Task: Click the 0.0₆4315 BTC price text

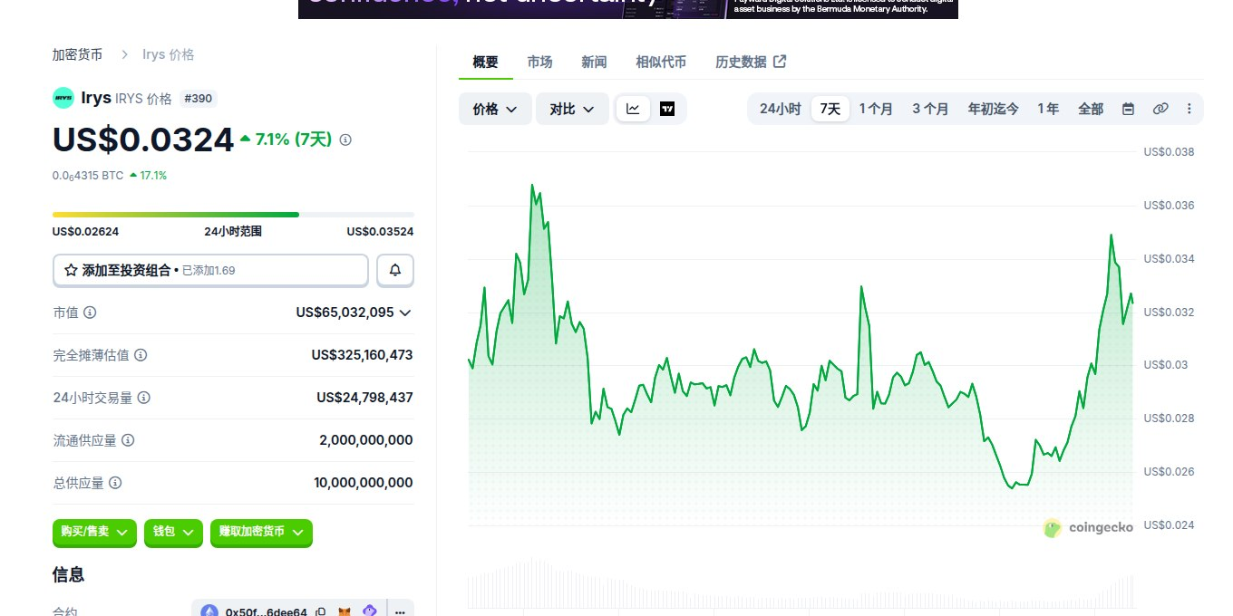Action: (x=88, y=176)
